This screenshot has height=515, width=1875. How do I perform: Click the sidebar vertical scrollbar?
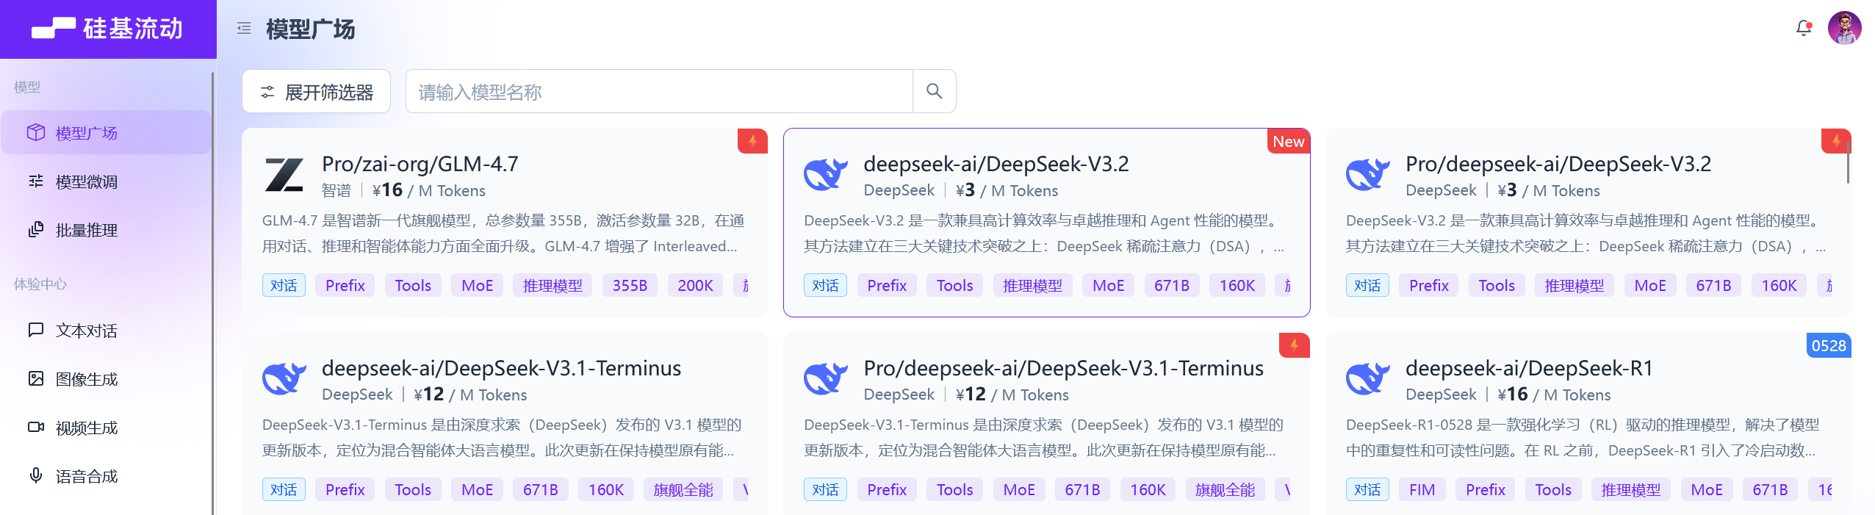[x=213, y=294]
